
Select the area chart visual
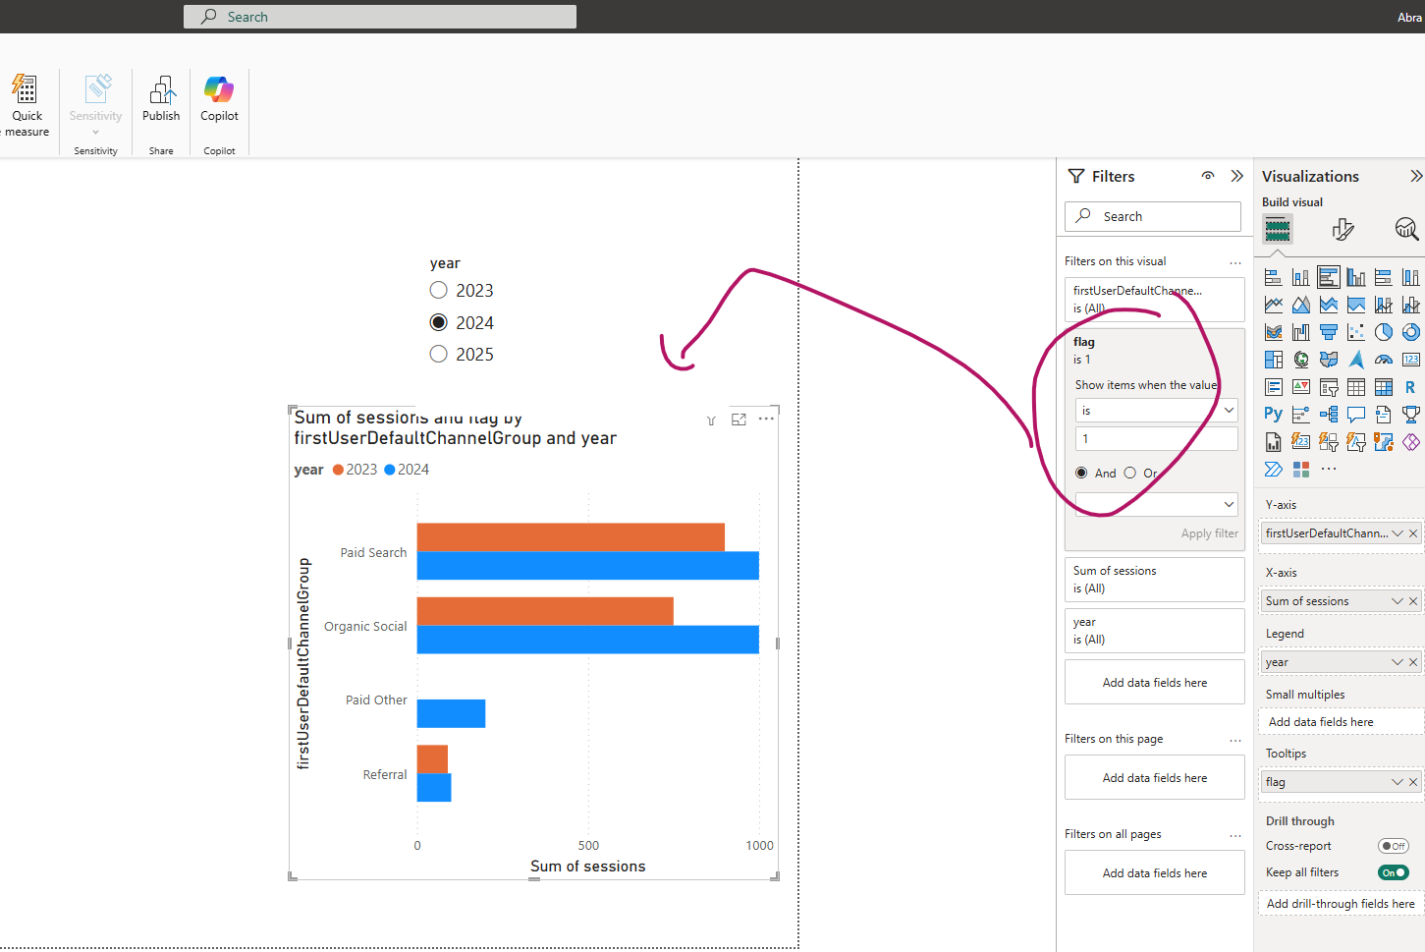tap(1301, 305)
